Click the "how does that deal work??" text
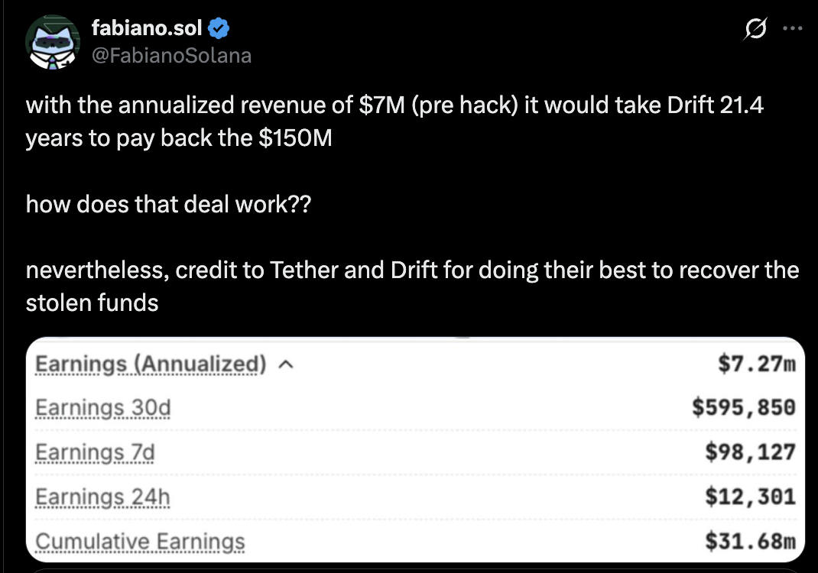 tap(168, 205)
